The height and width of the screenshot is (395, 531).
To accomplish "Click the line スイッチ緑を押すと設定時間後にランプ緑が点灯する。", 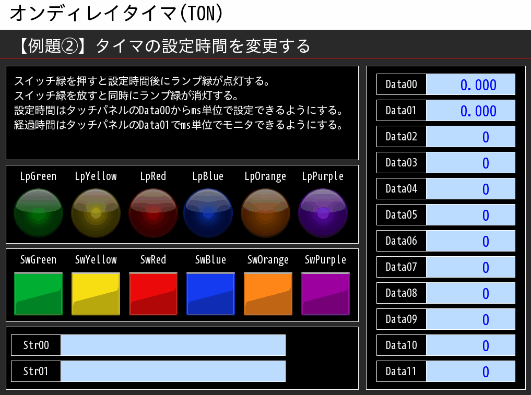I will pyautogui.click(x=142, y=81).
